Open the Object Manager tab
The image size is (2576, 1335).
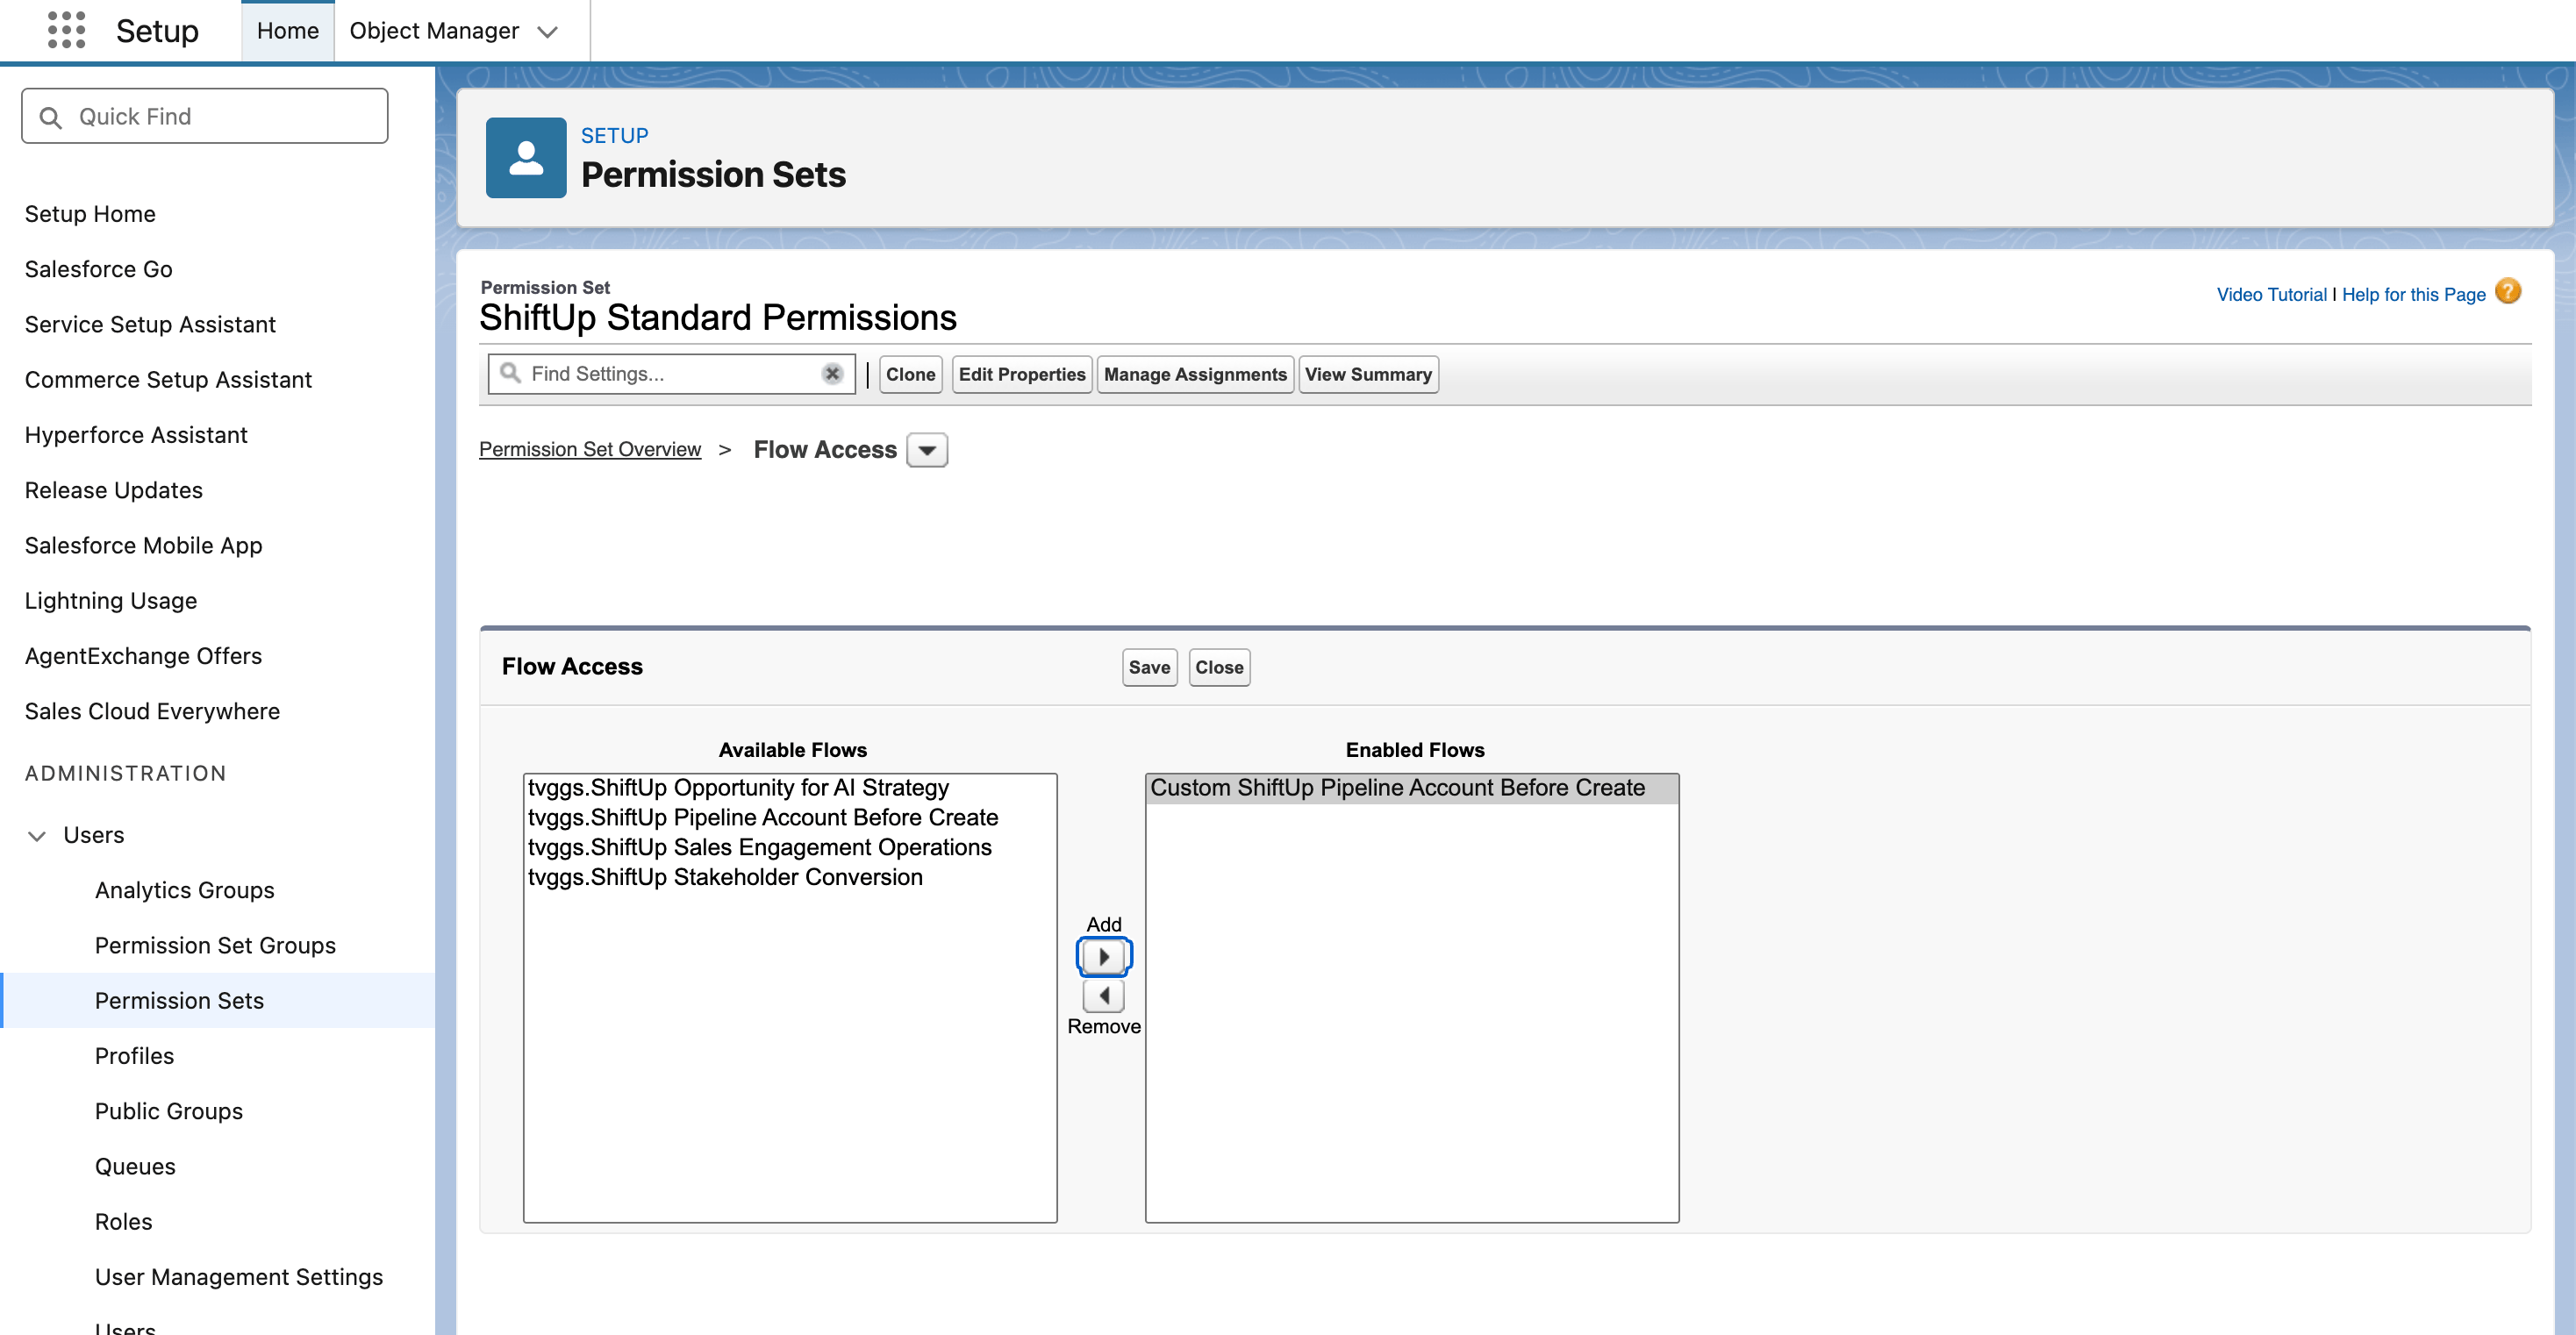pos(434,31)
